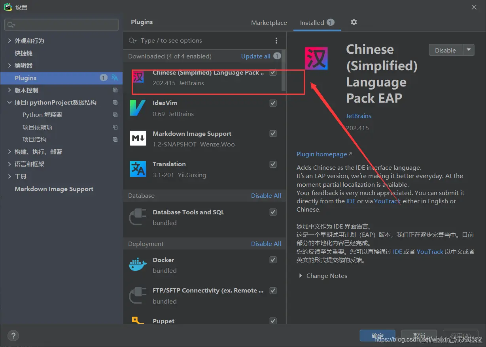Toggle the Chinese Language Pack checkbox
Image resolution: width=486 pixels, height=347 pixels.
(273, 73)
